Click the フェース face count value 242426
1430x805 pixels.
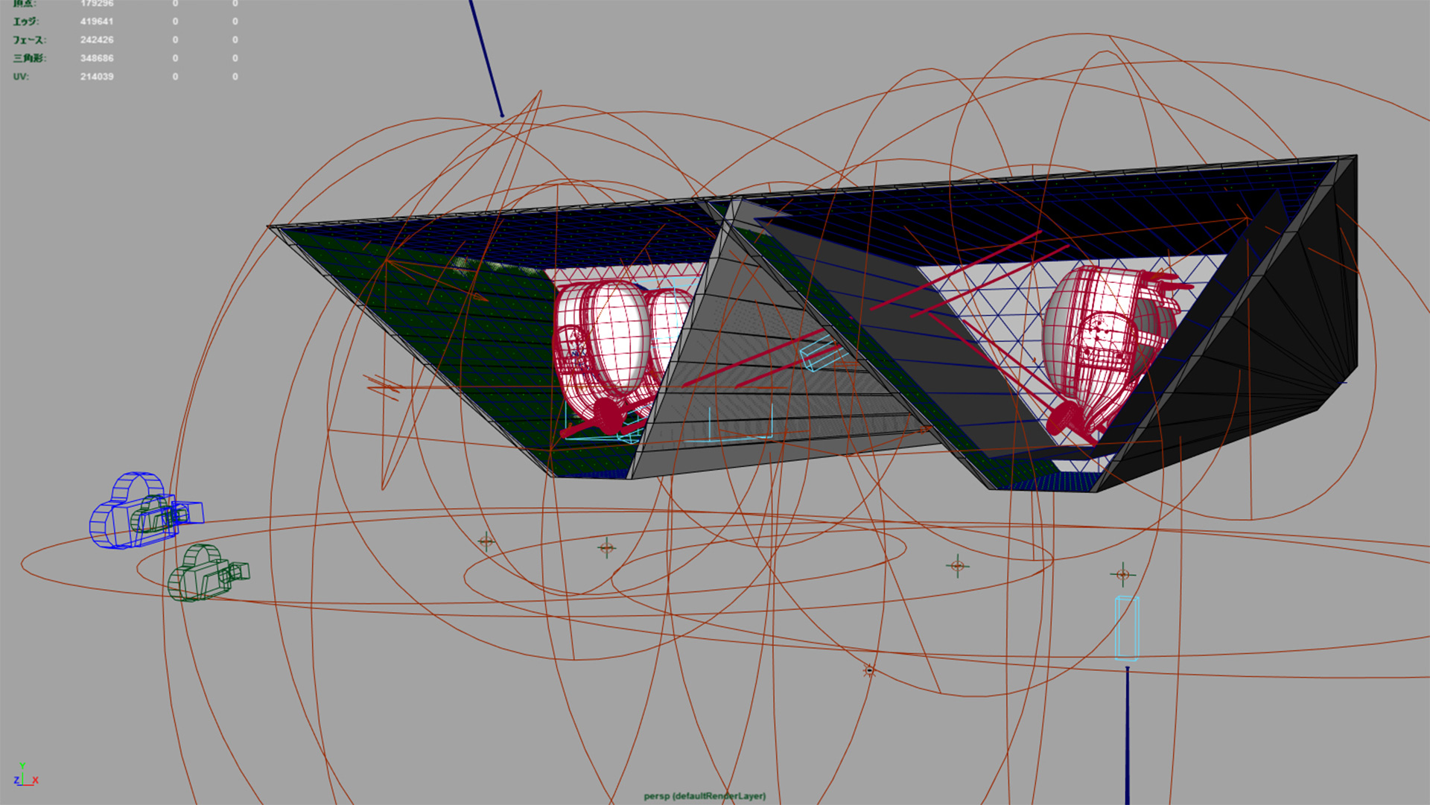click(x=97, y=40)
